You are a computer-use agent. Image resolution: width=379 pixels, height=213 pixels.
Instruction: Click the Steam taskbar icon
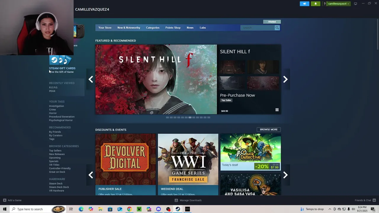click(x=178, y=209)
